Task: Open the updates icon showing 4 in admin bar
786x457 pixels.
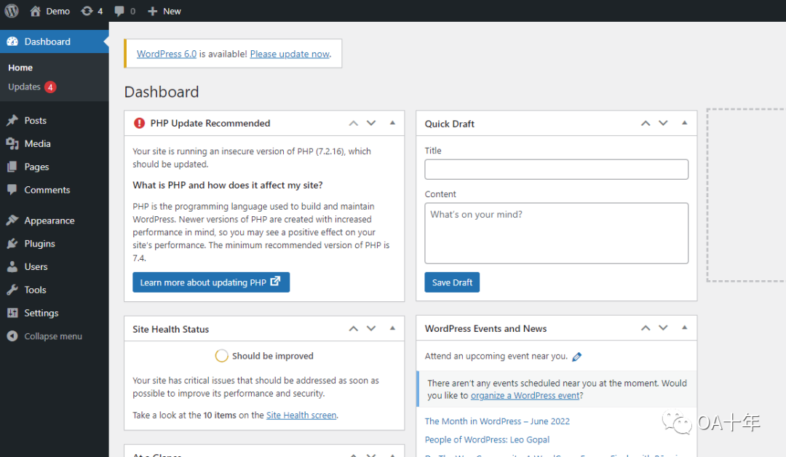Action: click(x=87, y=11)
